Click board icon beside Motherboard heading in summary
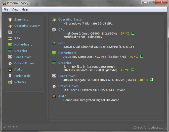The width and height of the screenshot is (169, 132). (54, 53)
